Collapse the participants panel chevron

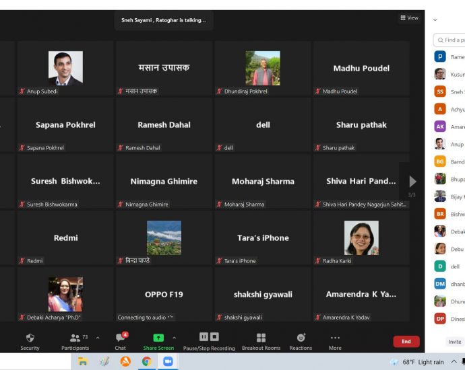tap(435, 20)
